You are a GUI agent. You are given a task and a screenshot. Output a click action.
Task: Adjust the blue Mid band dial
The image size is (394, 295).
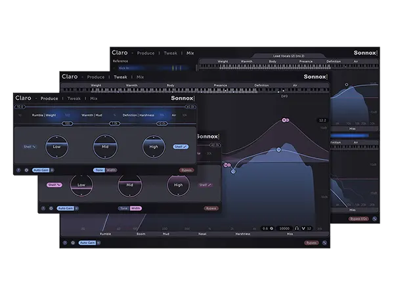coord(105,147)
